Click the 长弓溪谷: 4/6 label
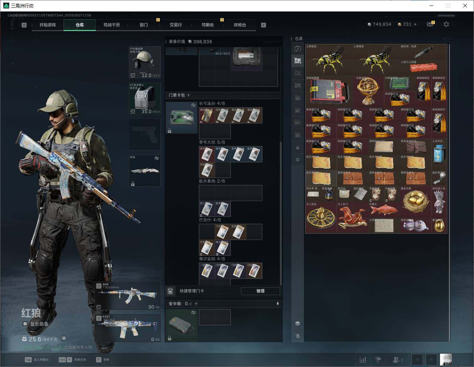 [212, 104]
